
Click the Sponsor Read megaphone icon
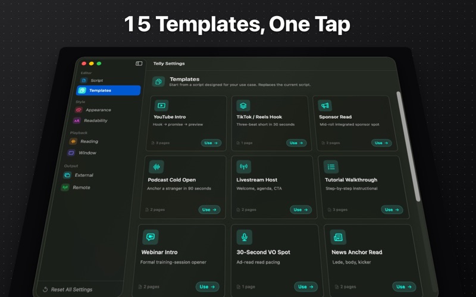tap(325, 106)
